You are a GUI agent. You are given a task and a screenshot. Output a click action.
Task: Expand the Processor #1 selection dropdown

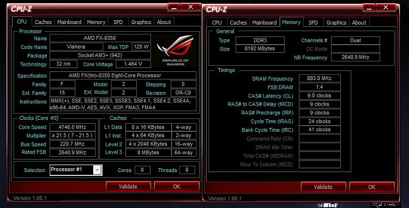(x=97, y=170)
